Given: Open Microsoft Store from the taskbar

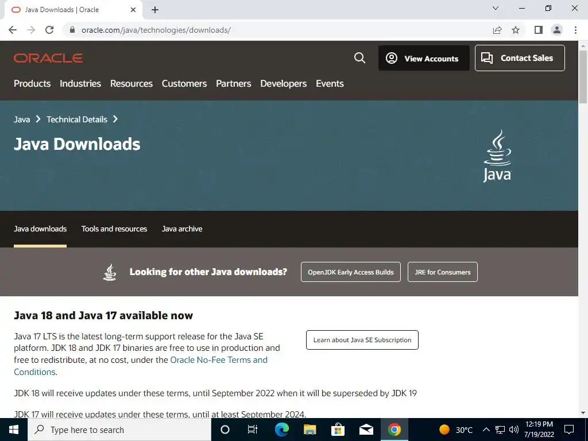Looking at the screenshot, I should click(x=338, y=430).
